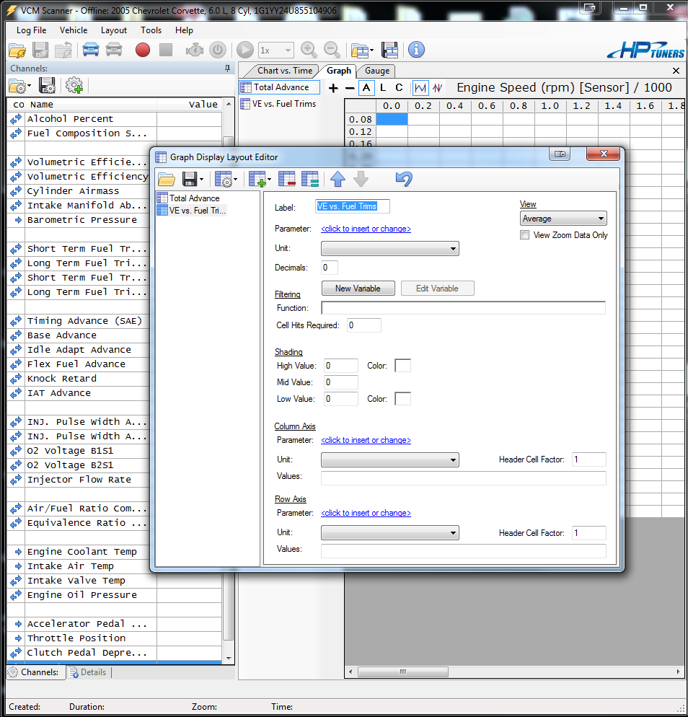Undo changes in the Layout Editor

pos(402,178)
